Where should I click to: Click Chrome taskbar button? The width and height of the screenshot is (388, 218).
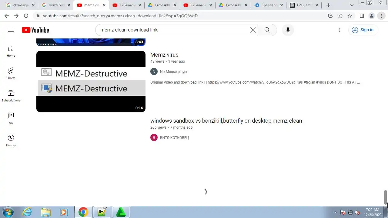(x=83, y=212)
